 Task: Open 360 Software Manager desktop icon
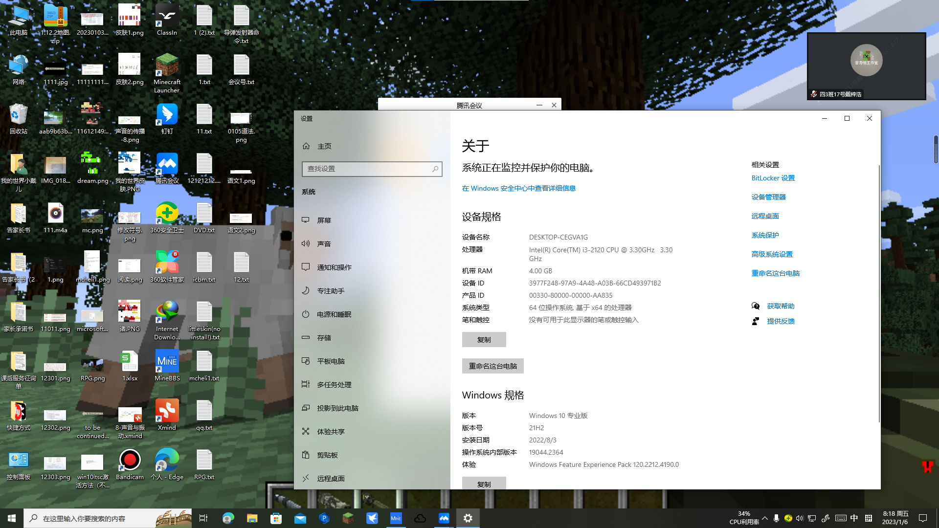coord(167,267)
